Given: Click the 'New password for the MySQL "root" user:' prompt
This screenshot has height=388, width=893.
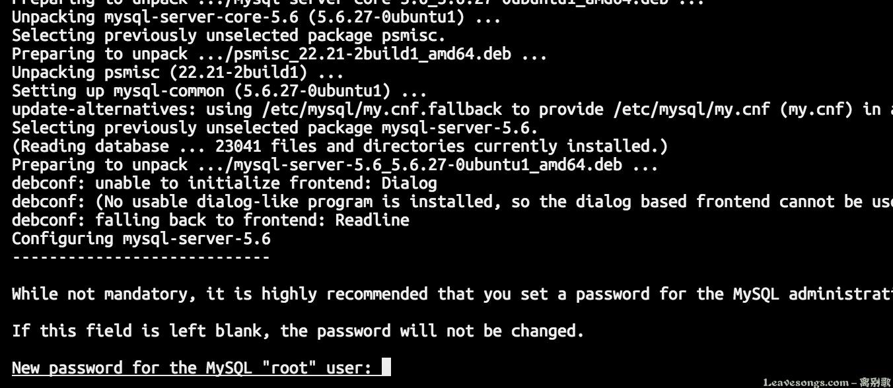Looking at the screenshot, I should (192, 368).
